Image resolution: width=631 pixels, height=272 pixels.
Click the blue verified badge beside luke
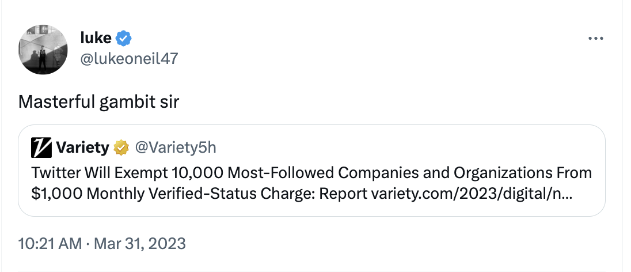click(124, 39)
